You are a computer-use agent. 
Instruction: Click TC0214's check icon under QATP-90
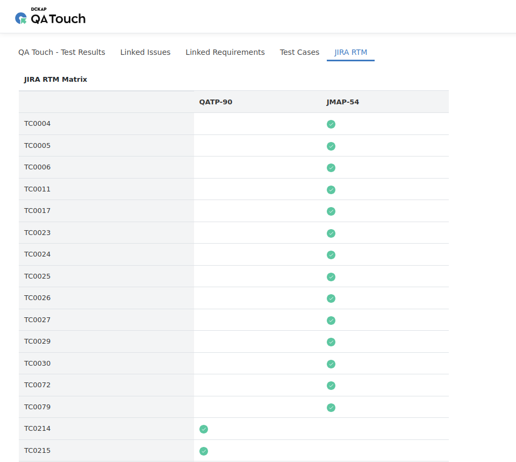tap(203, 429)
